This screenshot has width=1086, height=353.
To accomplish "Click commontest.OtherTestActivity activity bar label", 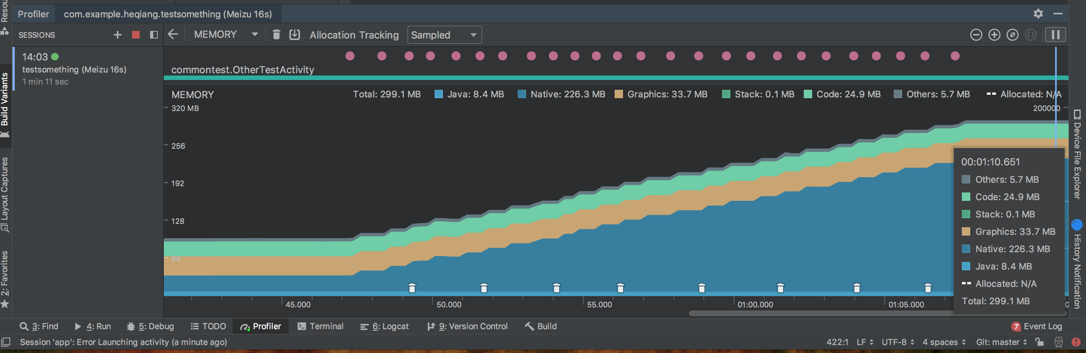I will click(242, 70).
